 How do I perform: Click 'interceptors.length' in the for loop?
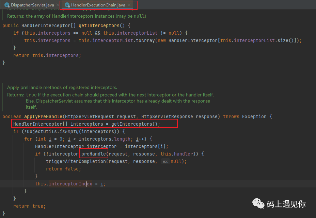point(105,139)
